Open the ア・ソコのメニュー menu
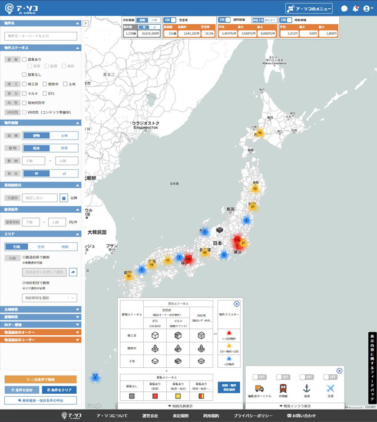The image size is (377, 422). pyautogui.click(x=309, y=9)
